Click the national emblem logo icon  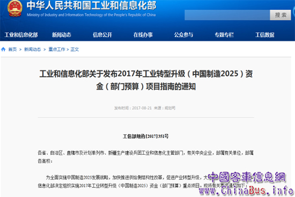coord(14,8)
